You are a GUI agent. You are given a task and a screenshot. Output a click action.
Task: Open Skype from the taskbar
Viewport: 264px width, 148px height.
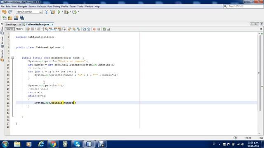pyautogui.click(x=77, y=144)
